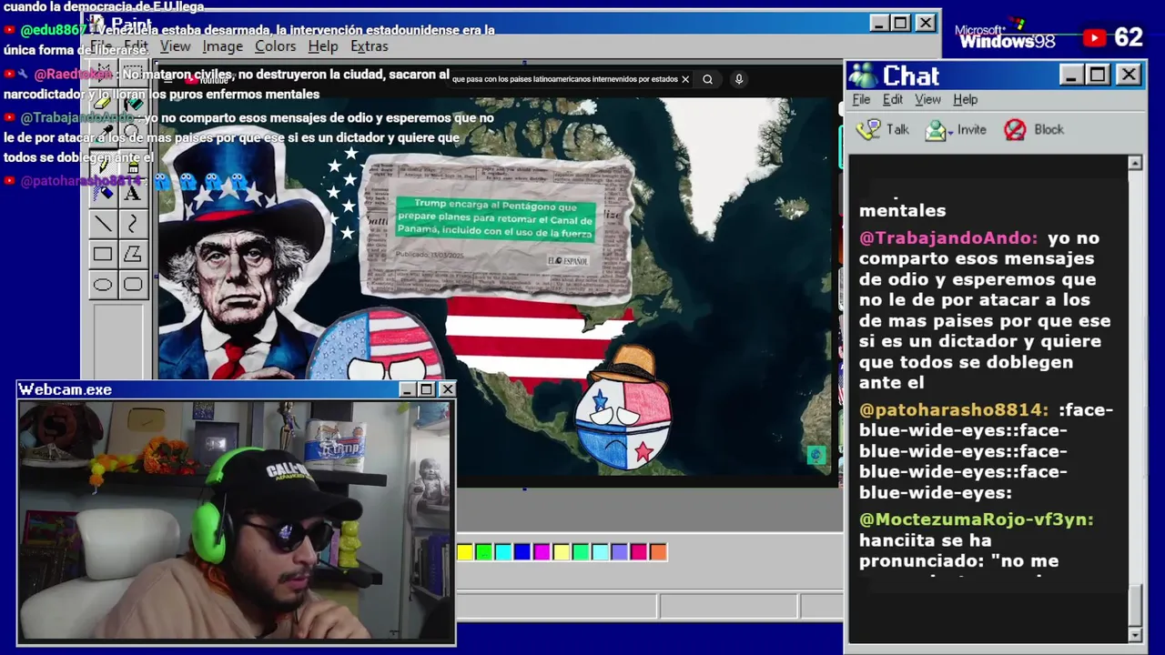
Task: Click the 62 viewer count number
Action: point(1129,37)
